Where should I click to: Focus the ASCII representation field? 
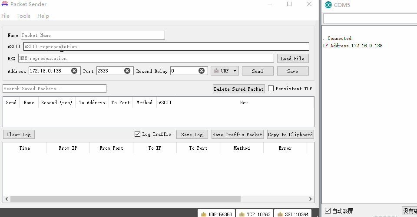(x=166, y=46)
